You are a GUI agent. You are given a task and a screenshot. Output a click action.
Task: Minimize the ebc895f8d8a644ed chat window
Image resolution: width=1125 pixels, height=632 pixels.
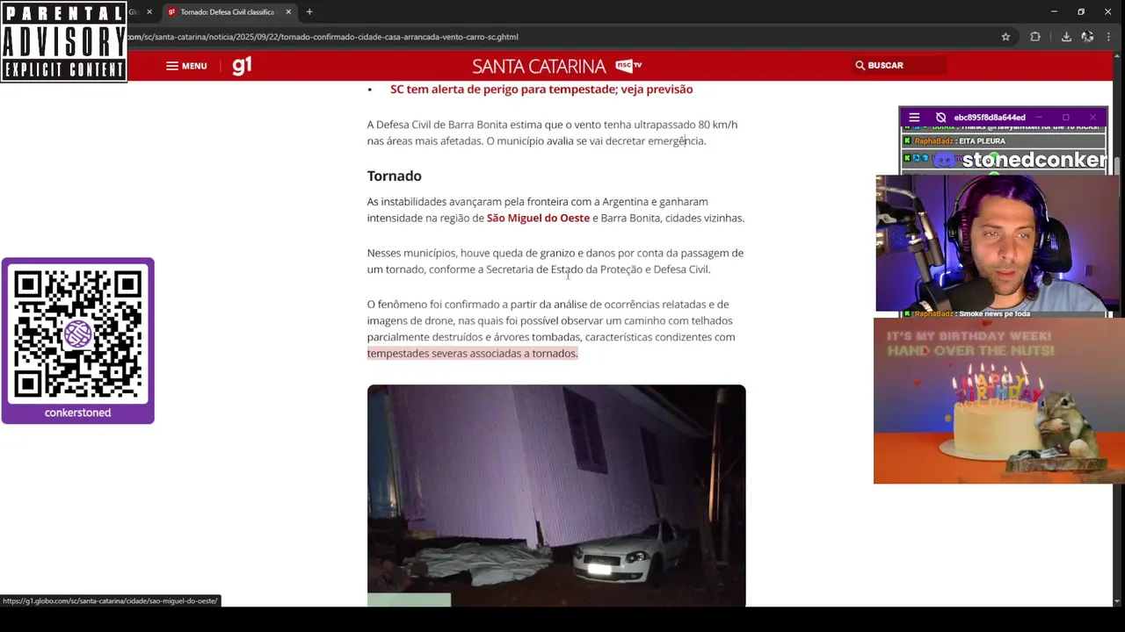(1038, 117)
